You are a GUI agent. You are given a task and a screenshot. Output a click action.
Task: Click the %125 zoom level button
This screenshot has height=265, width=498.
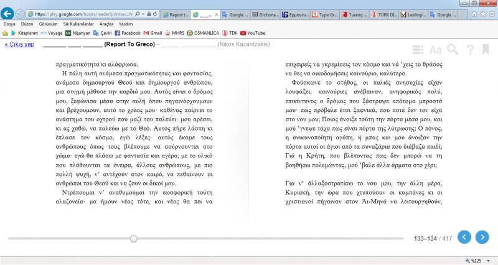(473, 261)
